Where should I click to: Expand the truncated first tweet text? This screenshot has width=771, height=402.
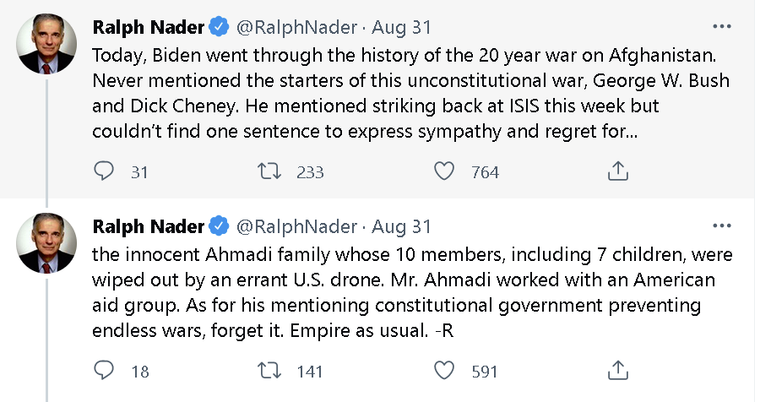410,94
